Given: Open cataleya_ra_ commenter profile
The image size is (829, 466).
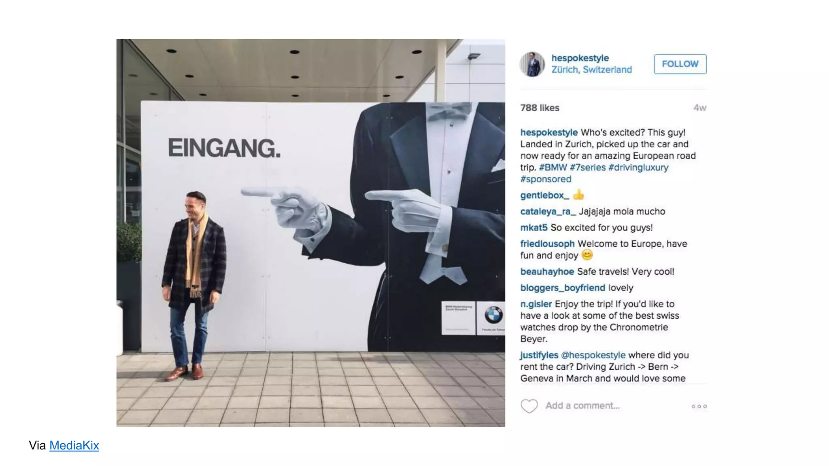Looking at the screenshot, I should coord(548,212).
